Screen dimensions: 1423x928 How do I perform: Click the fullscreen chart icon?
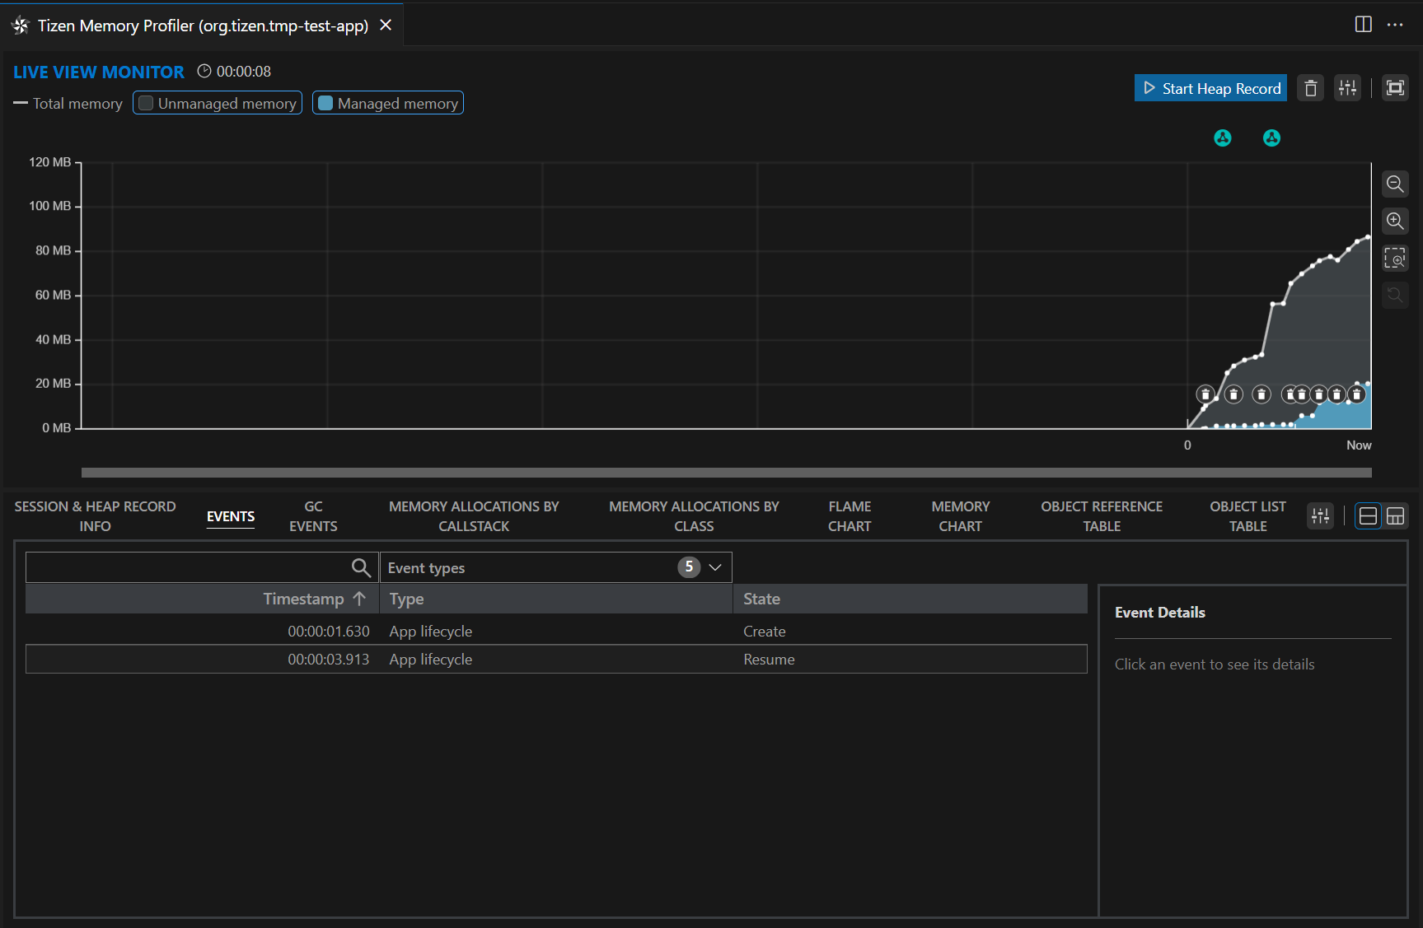point(1394,88)
